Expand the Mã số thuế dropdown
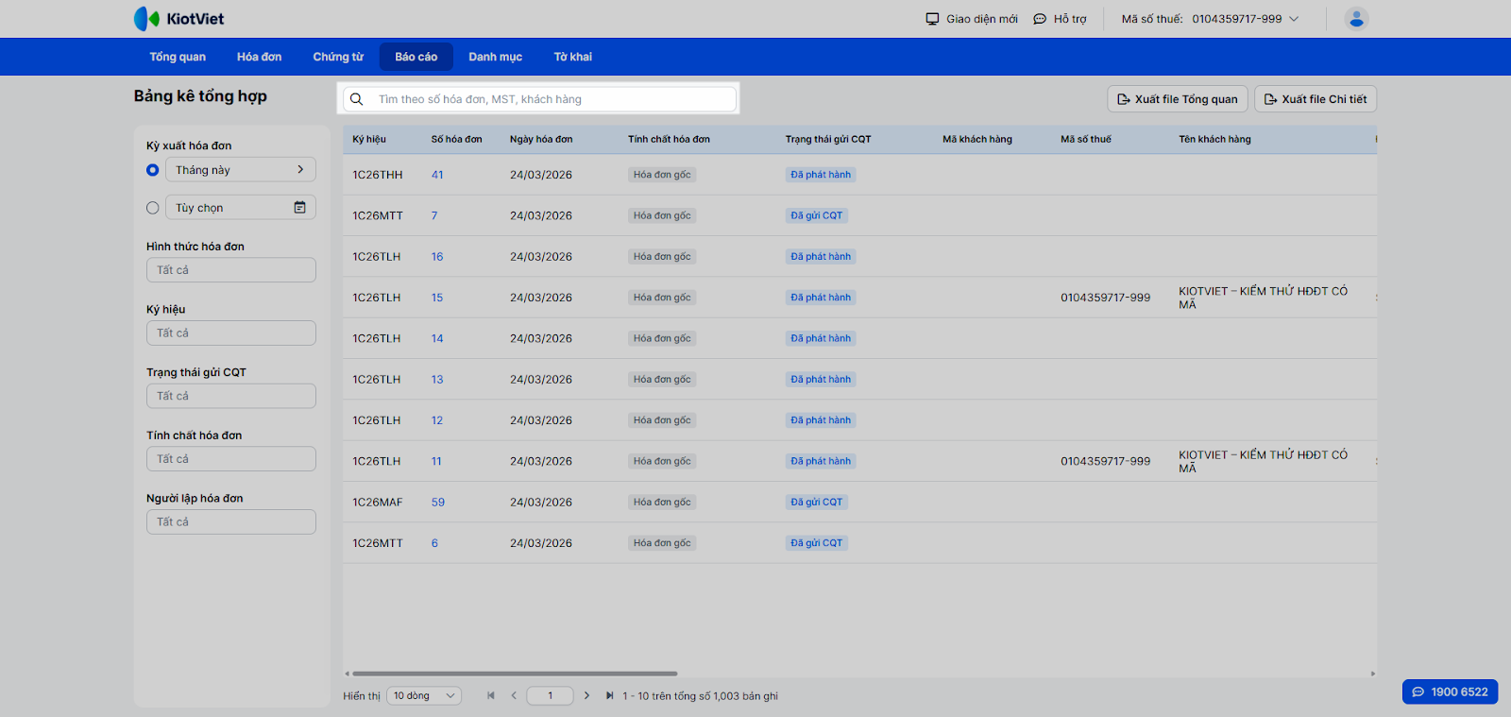The image size is (1511, 717). click(1294, 19)
